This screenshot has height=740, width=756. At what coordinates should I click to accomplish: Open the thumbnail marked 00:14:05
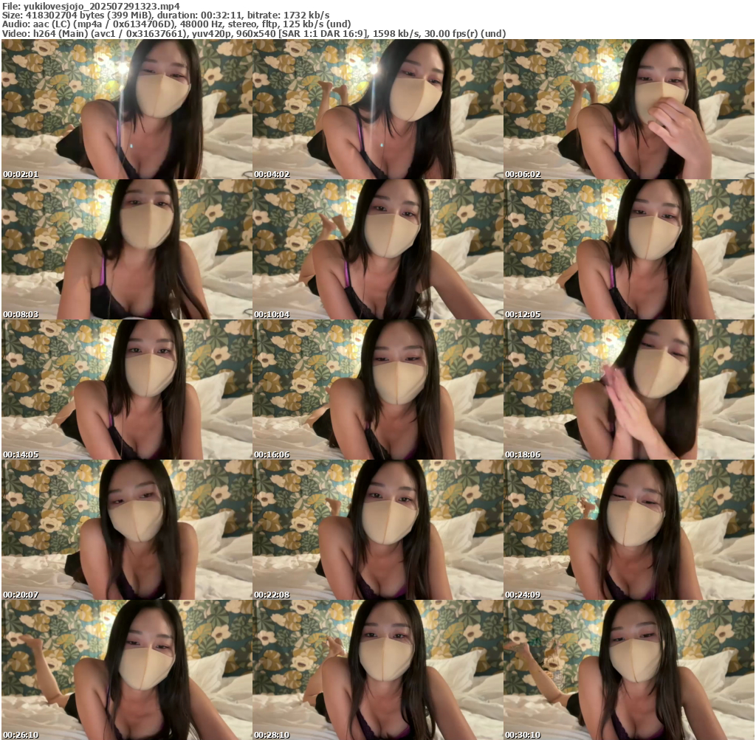126,390
